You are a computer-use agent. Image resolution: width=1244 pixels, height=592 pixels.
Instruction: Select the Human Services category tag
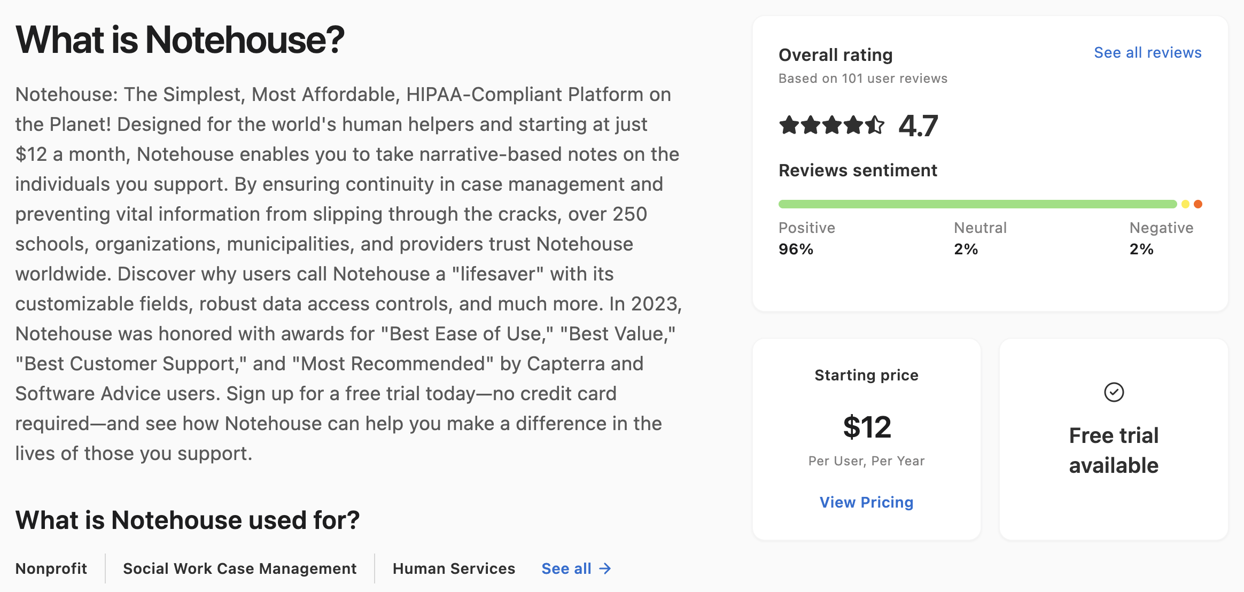click(454, 568)
